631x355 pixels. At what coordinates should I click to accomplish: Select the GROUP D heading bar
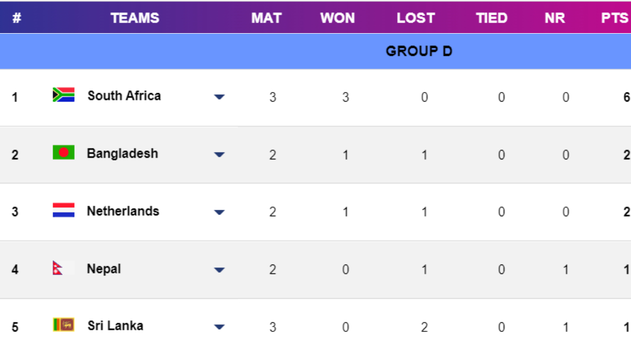419,51
